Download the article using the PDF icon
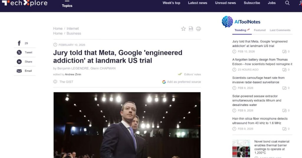Image resolution: width=302 pixels, height=158 pixels. click(191, 28)
